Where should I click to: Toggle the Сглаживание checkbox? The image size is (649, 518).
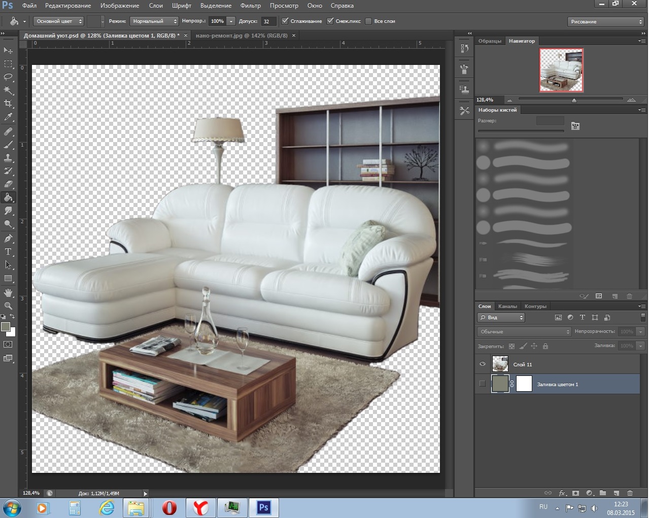(285, 21)
